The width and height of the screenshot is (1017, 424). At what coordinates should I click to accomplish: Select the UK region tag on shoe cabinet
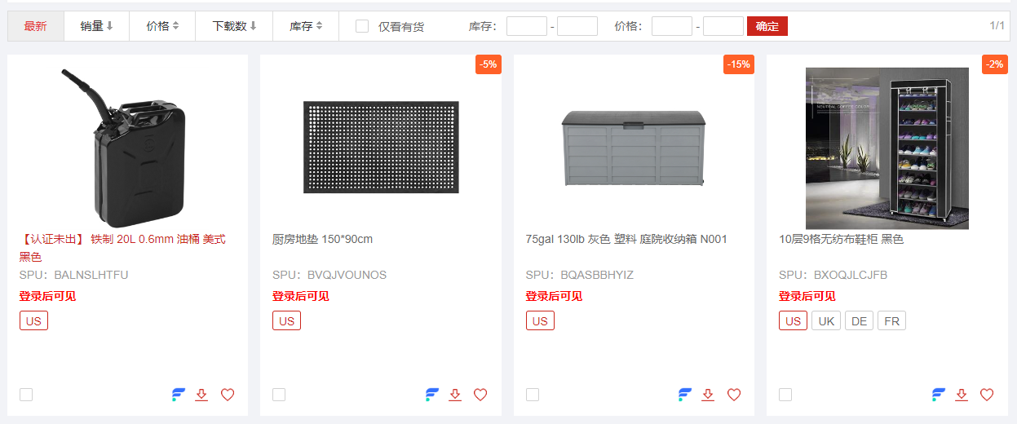click(x=826, y=320)
